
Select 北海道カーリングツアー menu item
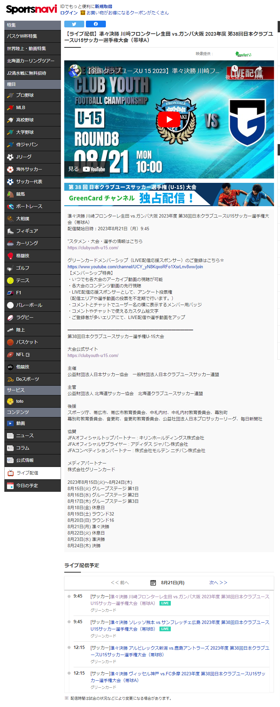point(33,61)
